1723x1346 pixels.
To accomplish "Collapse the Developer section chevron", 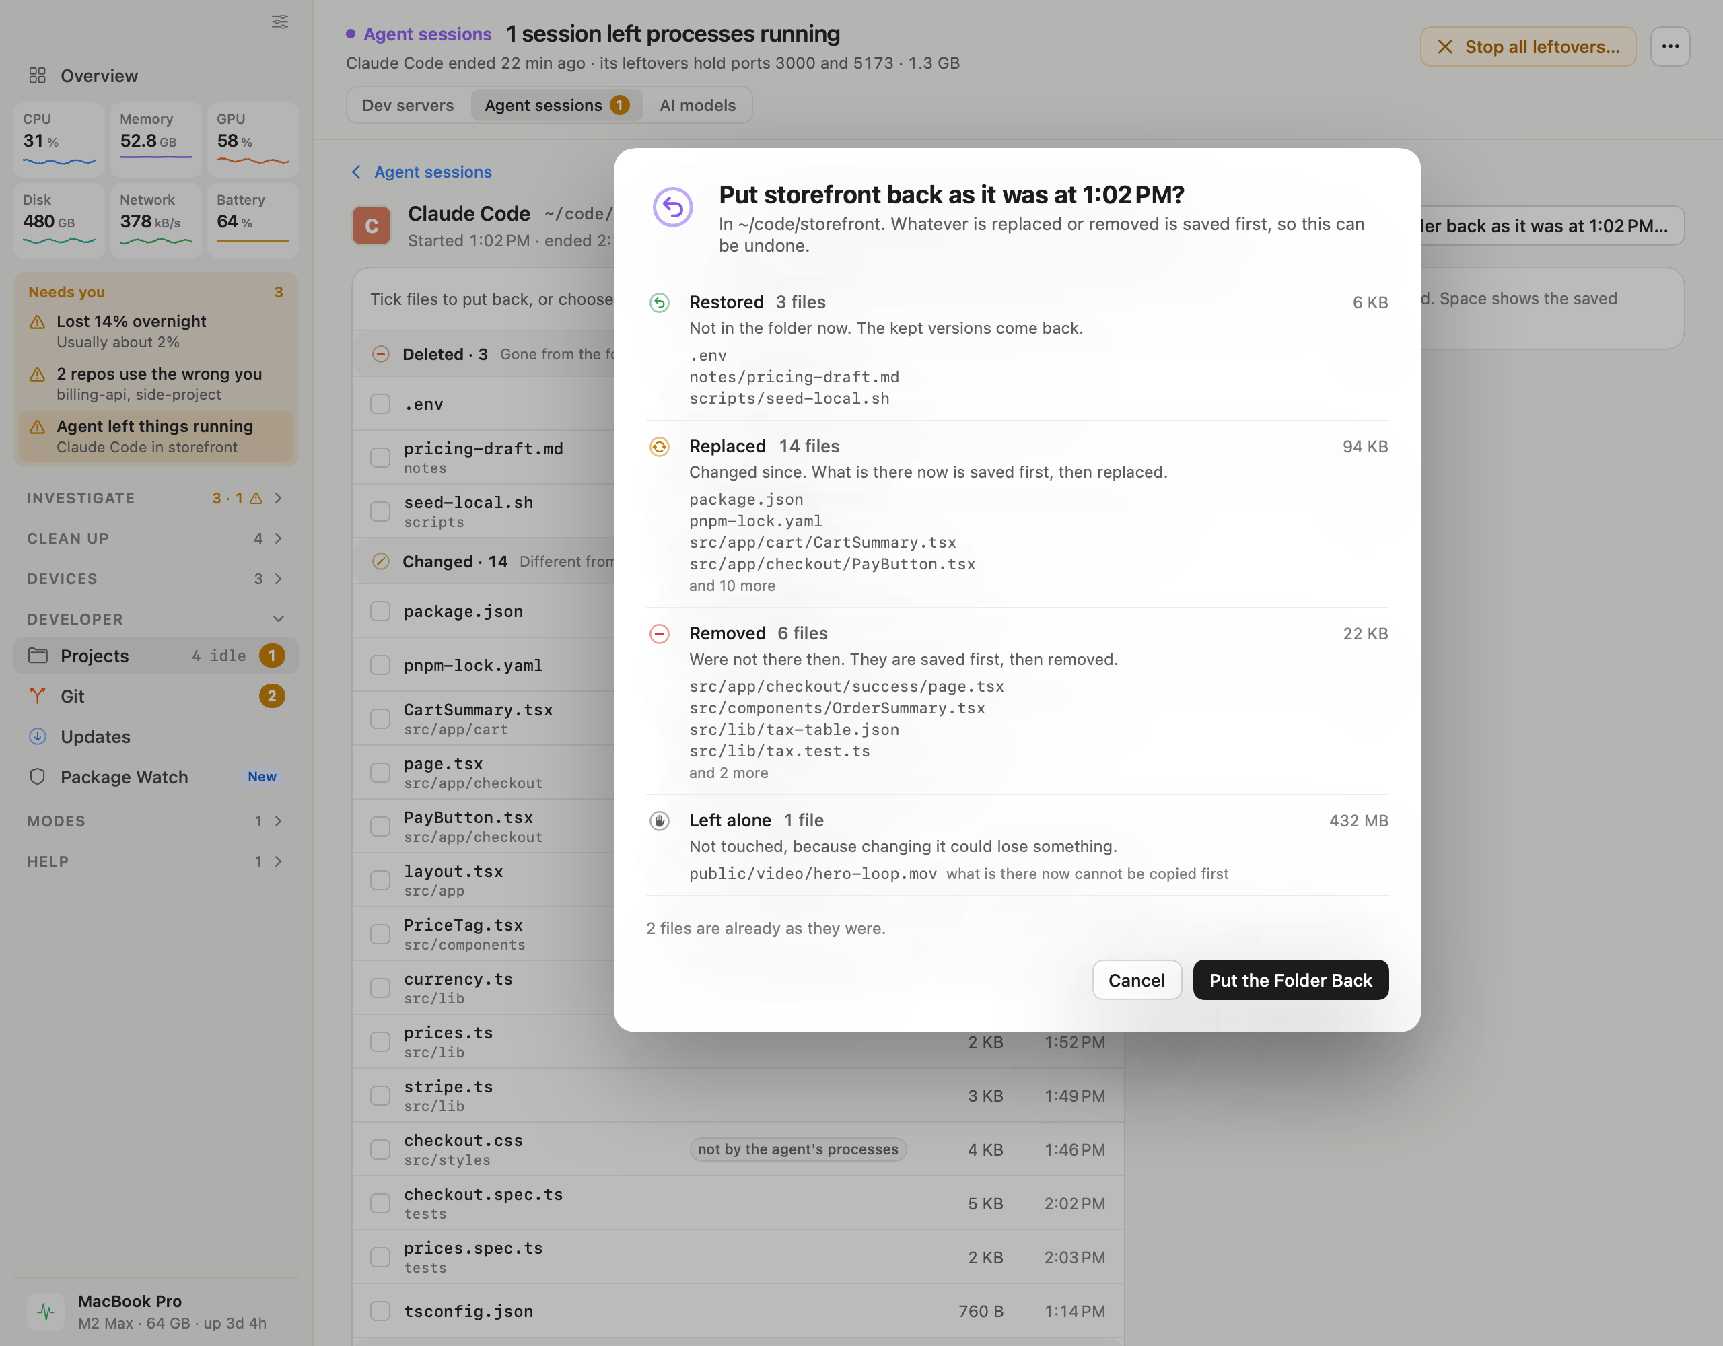I will point(278,618).
